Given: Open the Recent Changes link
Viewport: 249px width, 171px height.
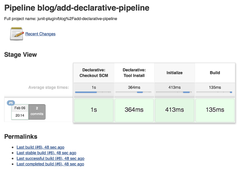Looking at the screenshot, I should (x=40, y=34).
